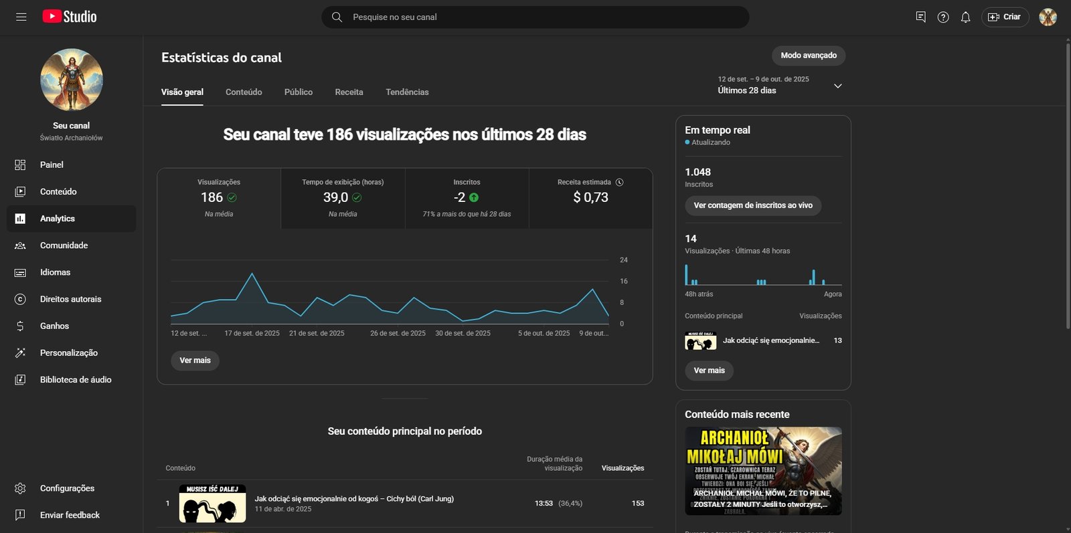Open the hamburger navigation menu

tap(21, 17)
